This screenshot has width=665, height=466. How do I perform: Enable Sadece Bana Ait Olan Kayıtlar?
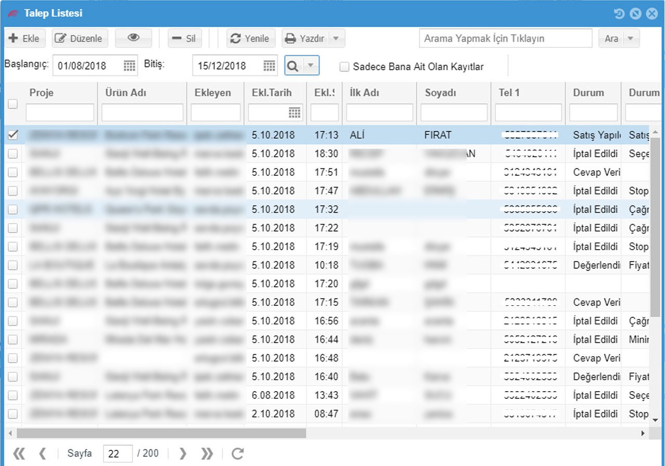click(x=344, y=67)
